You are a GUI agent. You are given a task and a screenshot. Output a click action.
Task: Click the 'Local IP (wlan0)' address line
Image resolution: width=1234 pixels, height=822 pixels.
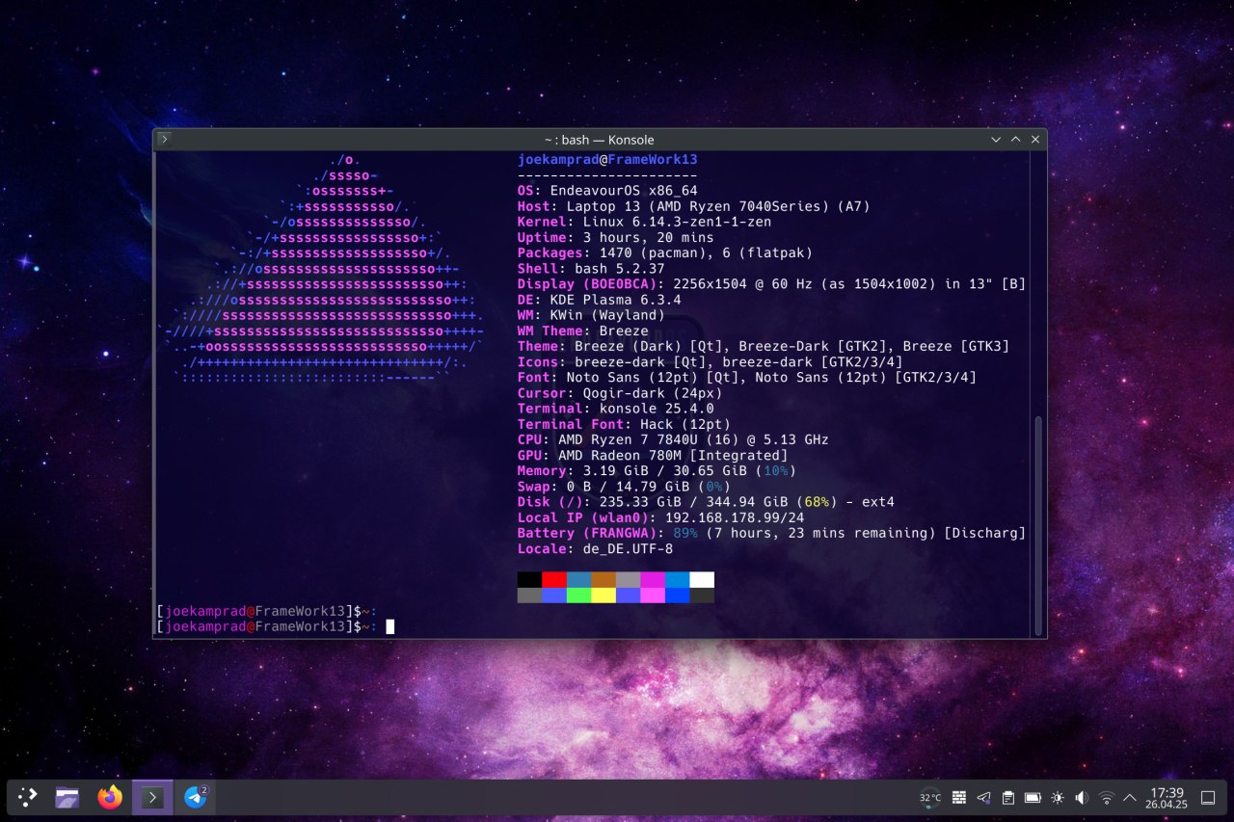click(x=660, y=517)
